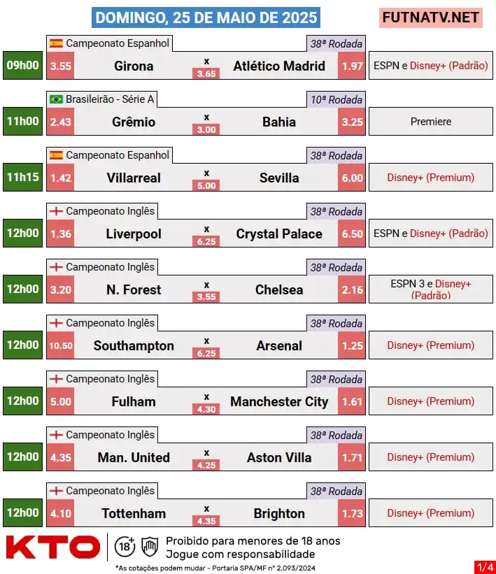This screenshot has height=574, width=496.
Task: Click the 18+ age restriction icon
Action: point(125,547)
